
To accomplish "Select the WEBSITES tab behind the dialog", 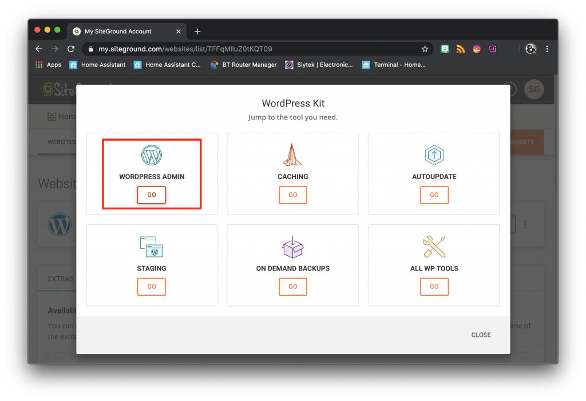I will [62, 142].
